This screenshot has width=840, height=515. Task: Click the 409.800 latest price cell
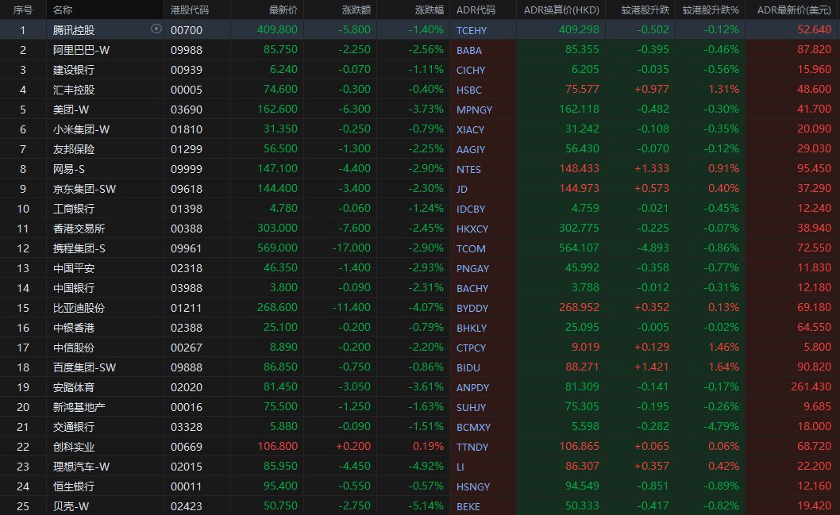[277, 29]
